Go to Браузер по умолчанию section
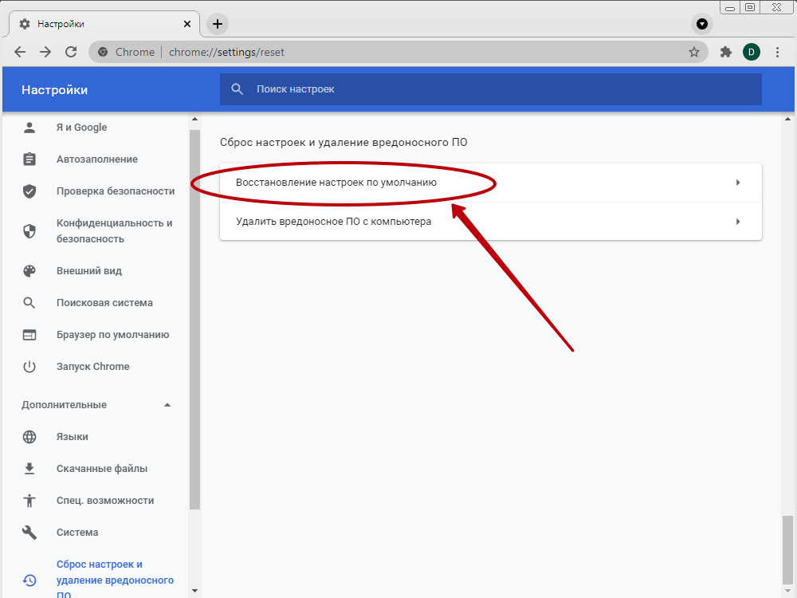The height and width of the screenshot is (598, 797). tap(112, 335)
